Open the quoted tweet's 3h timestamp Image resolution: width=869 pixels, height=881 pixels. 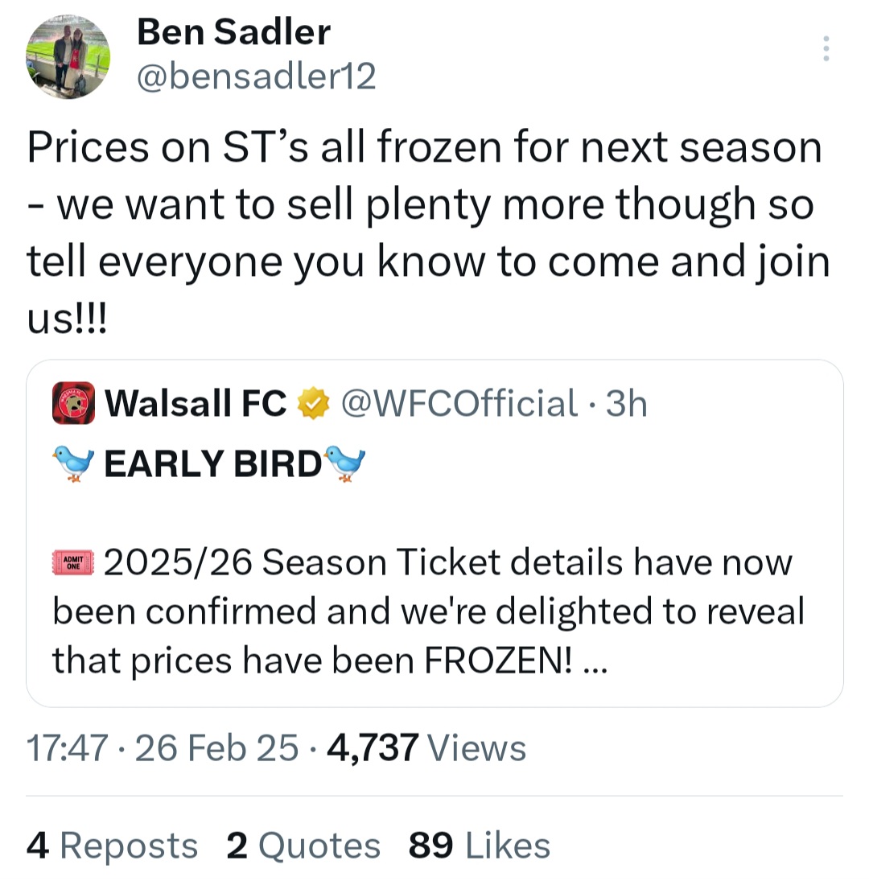click(626, 403)
